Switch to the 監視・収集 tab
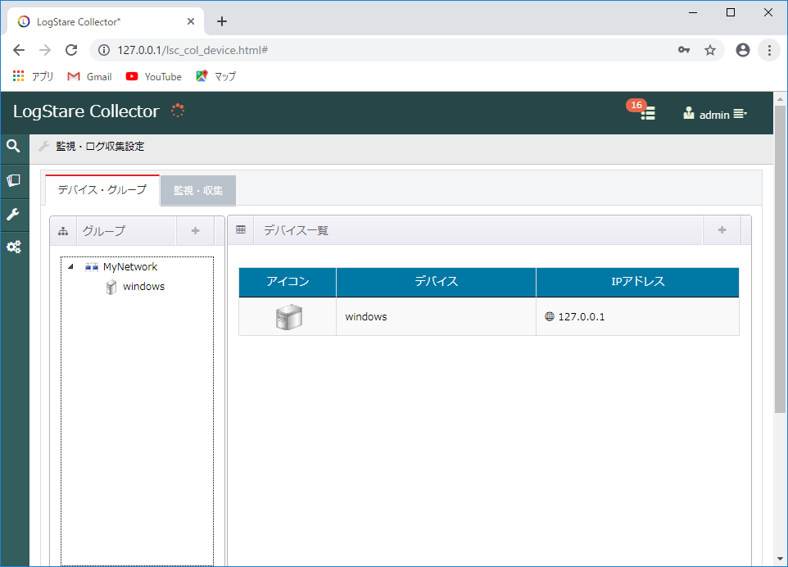788x567 pixels. click(198, 191)
